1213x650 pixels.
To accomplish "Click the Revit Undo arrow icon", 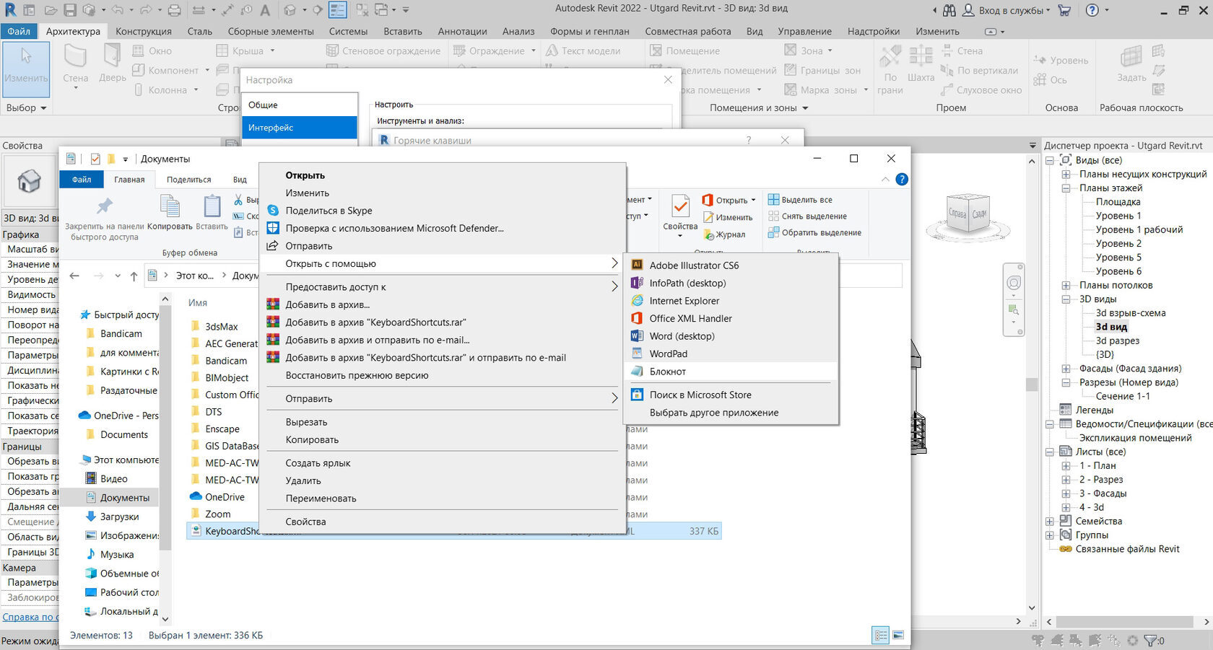I will click(117, 10).
